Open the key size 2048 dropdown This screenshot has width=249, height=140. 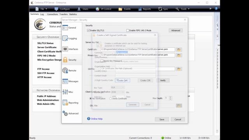[x=117, y=92]
